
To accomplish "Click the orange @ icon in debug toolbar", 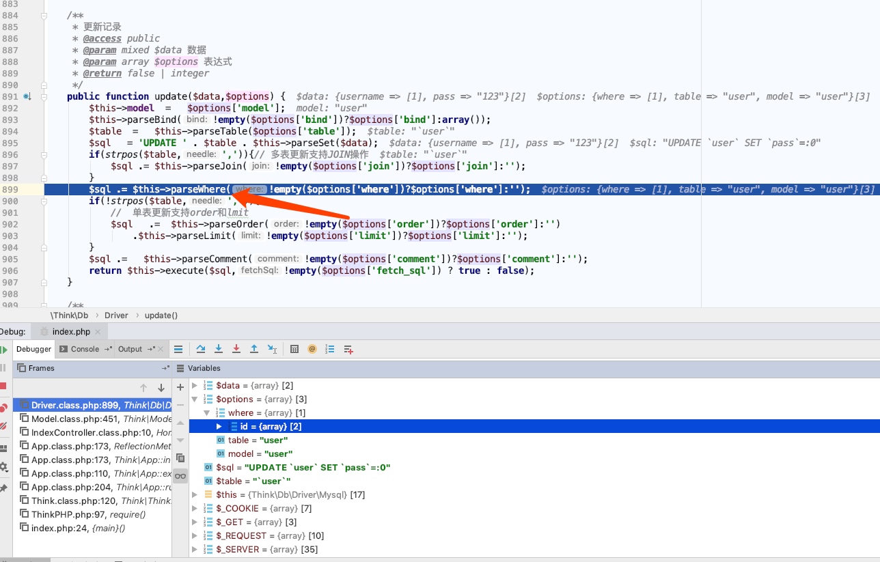I will [x=312, y=349].
